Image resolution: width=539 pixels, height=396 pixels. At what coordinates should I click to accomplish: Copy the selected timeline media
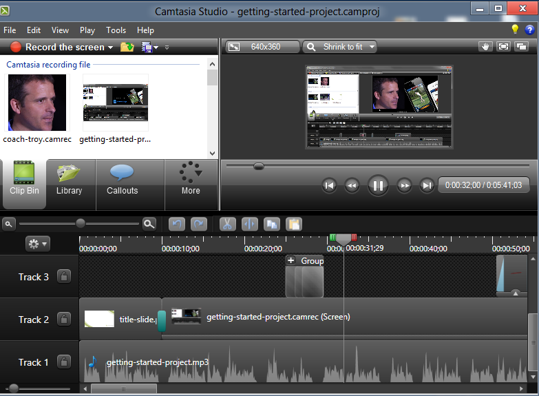[x=271, y=225]
